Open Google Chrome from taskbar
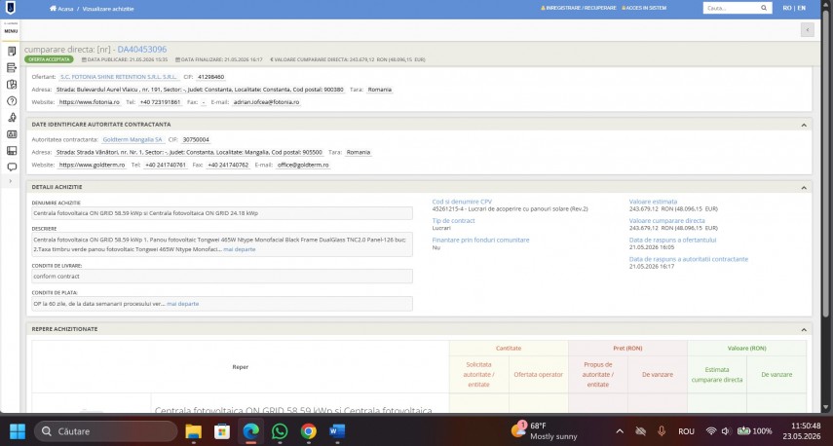This screenshot has height=446, width=833. [x=308, y=431]
